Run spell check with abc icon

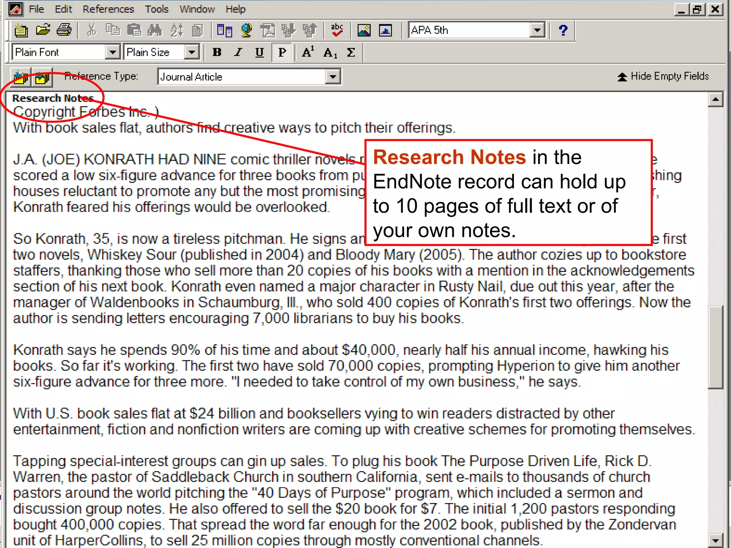point(337,30)
